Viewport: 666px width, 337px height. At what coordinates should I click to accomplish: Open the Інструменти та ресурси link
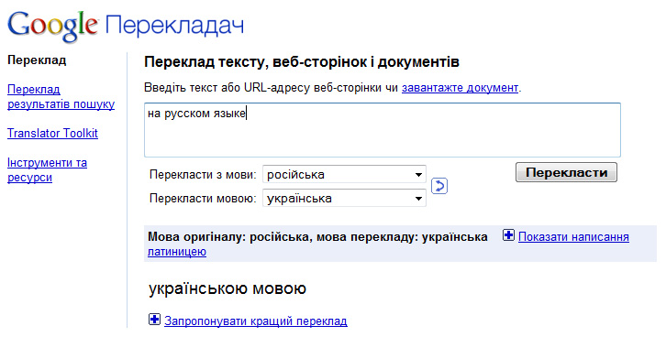(47, 170)
